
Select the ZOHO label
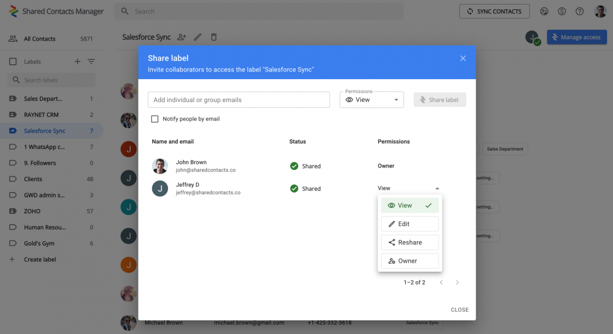(x=51, y=211)
